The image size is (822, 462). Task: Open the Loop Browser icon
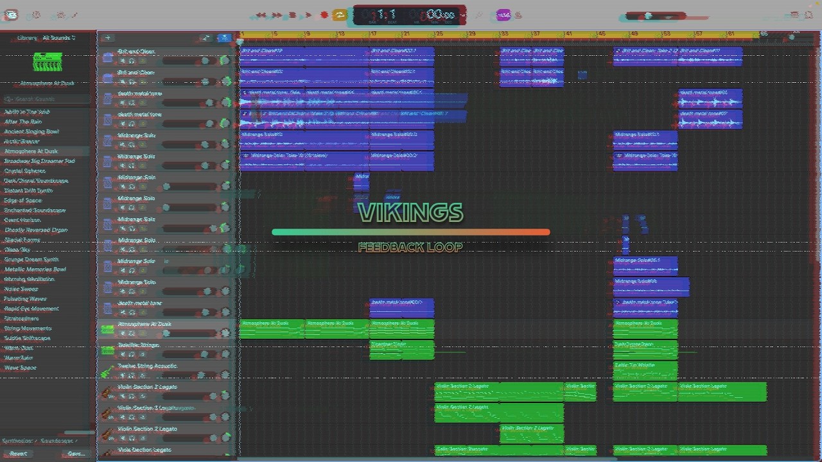(x=810, y=15)
